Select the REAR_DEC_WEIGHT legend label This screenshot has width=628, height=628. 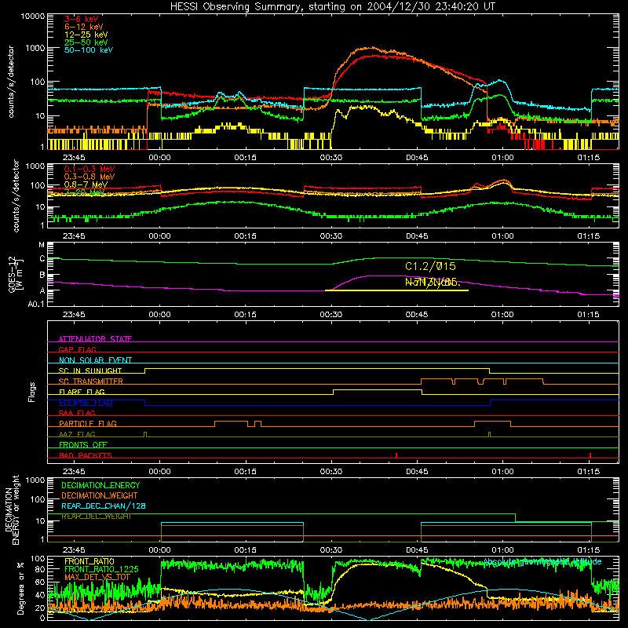coord(96,517)
